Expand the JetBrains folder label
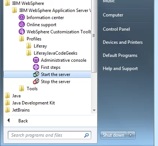158x146 pixels. click(x=21, y=110)
